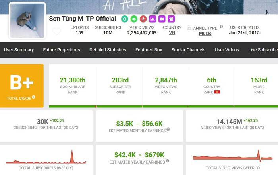The image size is (278, 175).
Task: Open the purple bar chart icon
Action: pos(152,19)
